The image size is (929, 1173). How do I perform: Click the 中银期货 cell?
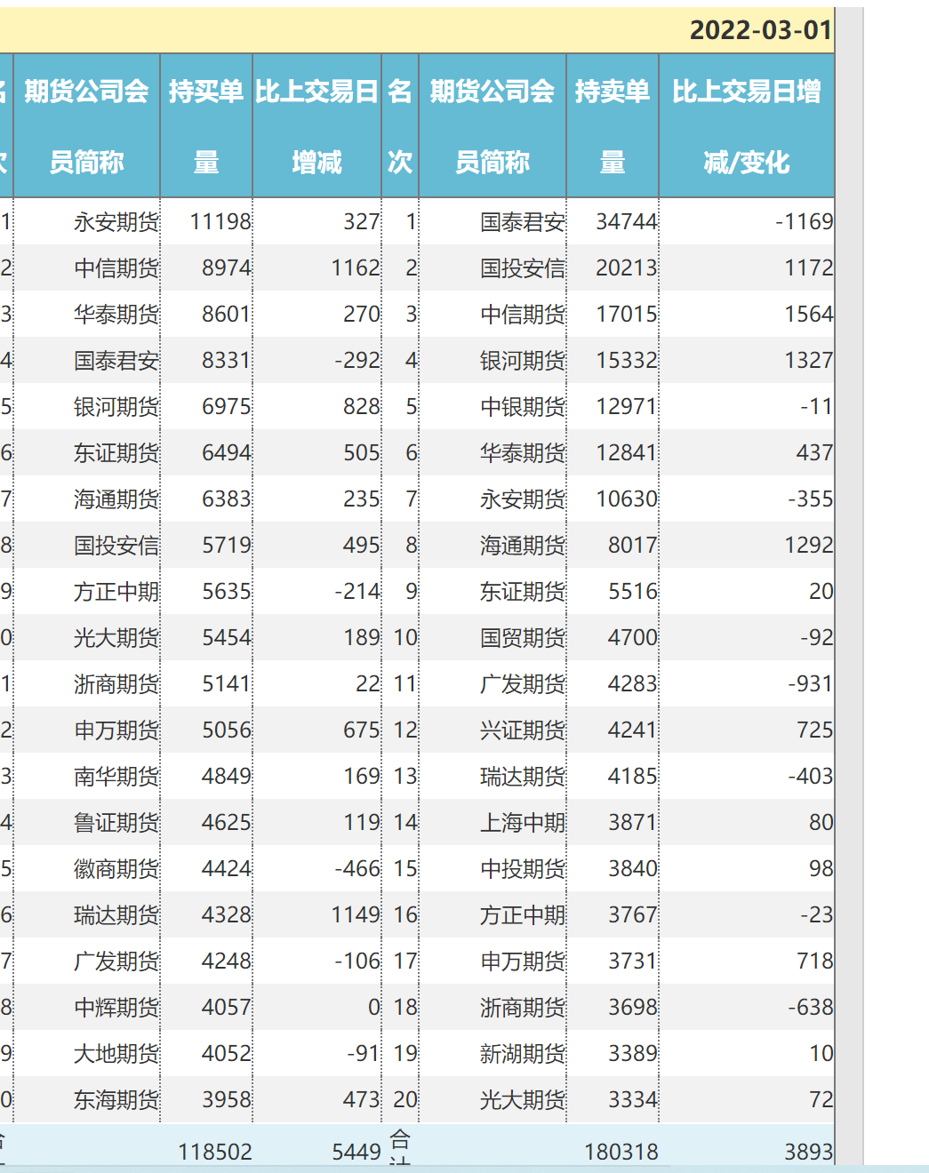pyautogui.click(x=493, y=406)
